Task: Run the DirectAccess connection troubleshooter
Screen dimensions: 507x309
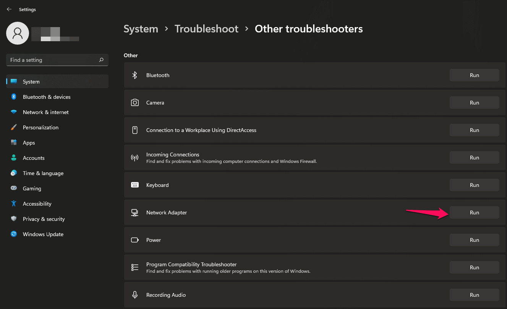Action: (x=474, y=130)
